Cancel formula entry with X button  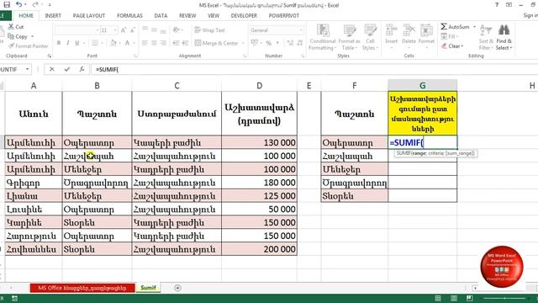pos(52,69)
